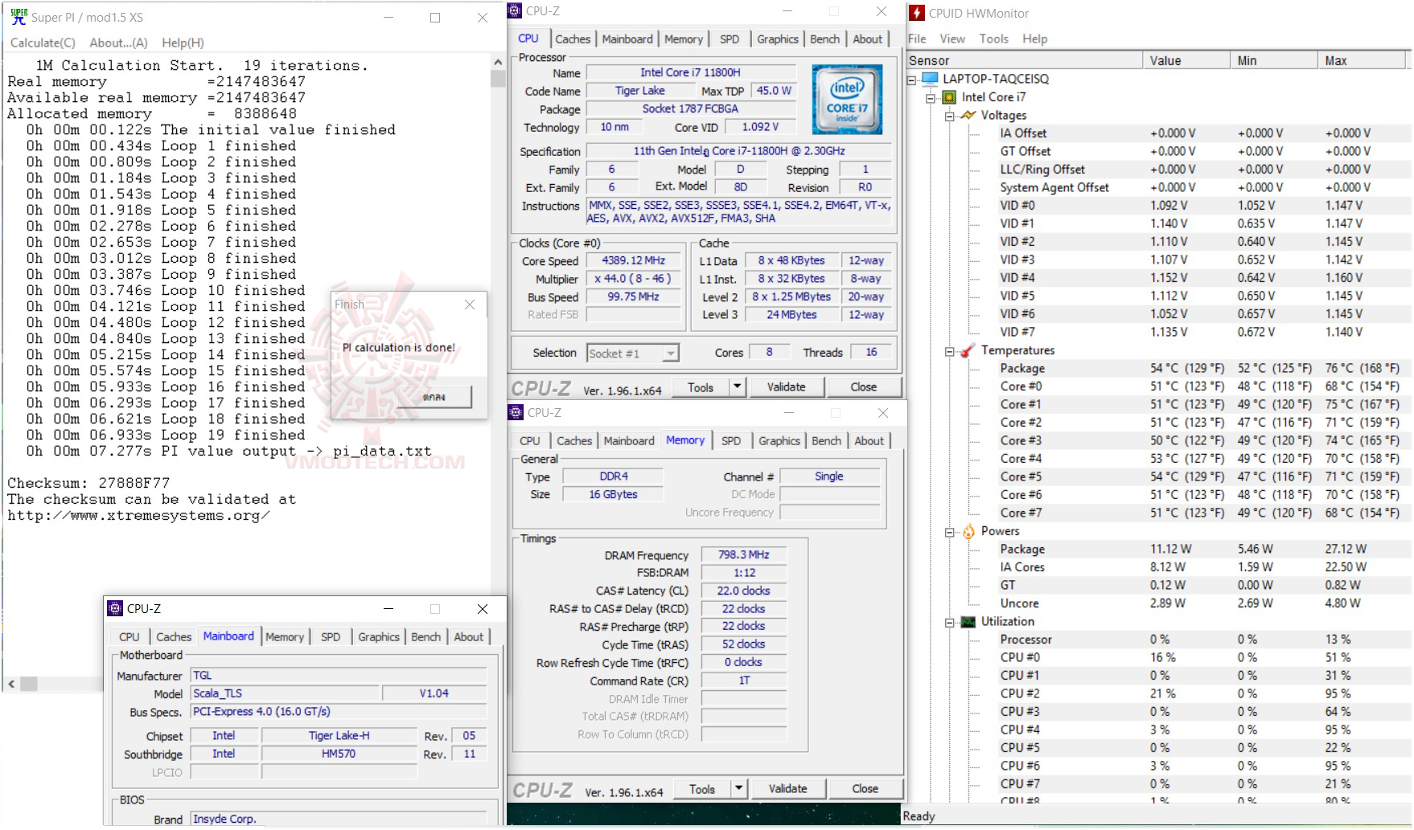The height and width of the screenshot is (830, 1414).
Task: Click the processor chip icon beside Intel Core i7
Action: (x=949, y=97)
